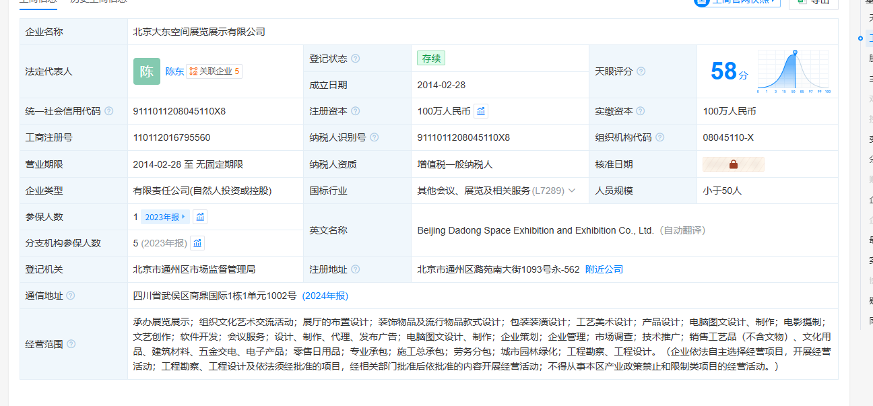
Task: Click the 天眼评分 score distribution chart
Action: pyautogui.click(x=794, y=71)
